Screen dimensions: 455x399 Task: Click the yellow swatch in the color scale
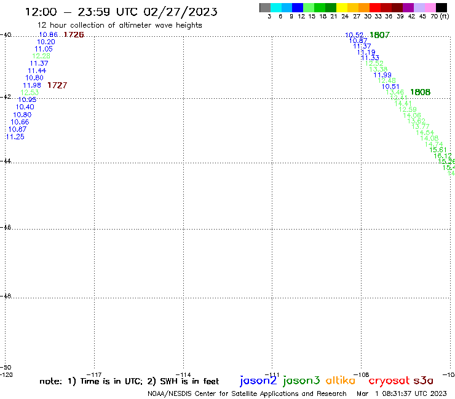click(342, 7)
